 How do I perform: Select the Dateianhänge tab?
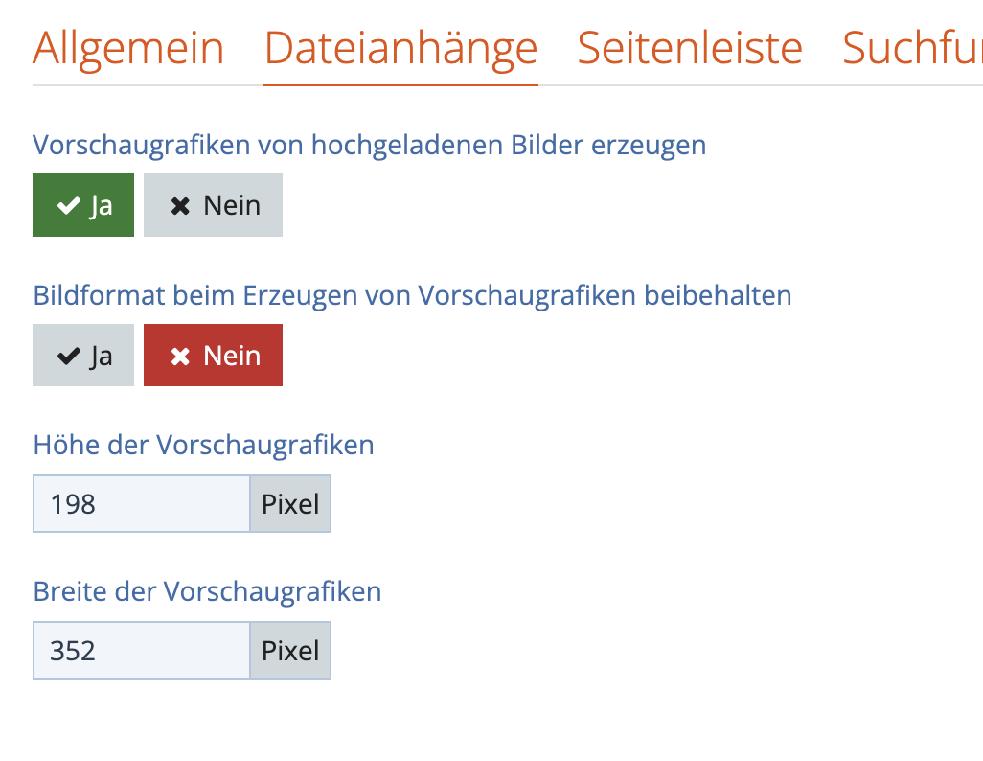400,48
